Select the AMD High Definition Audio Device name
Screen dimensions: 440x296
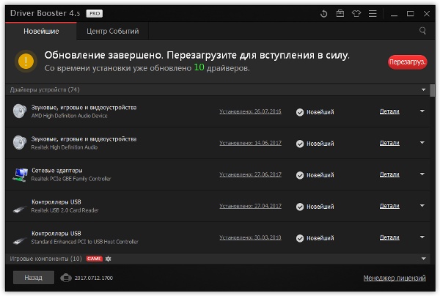pos(70,116)
